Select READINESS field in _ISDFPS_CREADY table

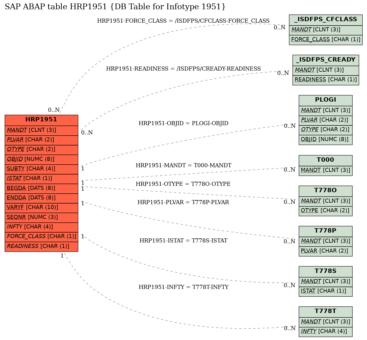coord(326,80)
